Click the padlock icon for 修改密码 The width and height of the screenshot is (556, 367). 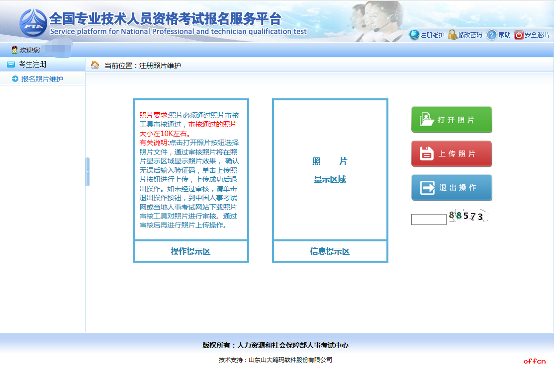[x=452, y=35]
